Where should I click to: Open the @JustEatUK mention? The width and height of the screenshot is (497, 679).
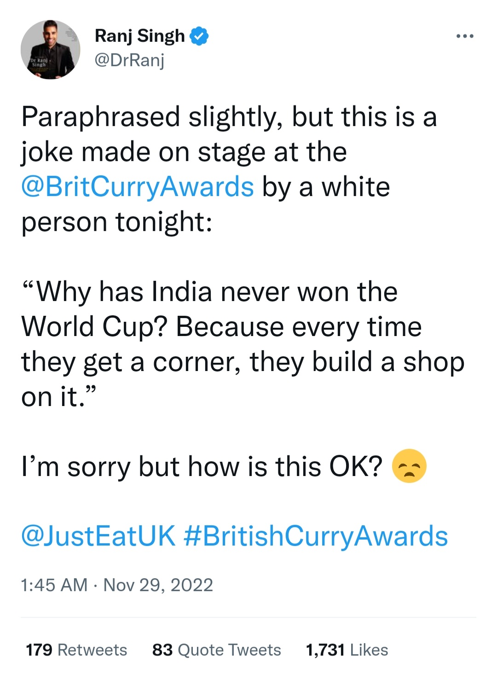tap(98, 536)
